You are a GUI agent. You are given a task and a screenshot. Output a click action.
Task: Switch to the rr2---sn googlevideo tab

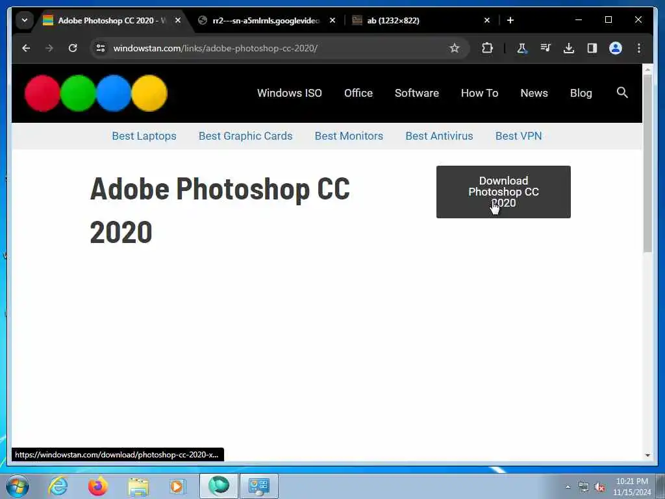[266, 20]
